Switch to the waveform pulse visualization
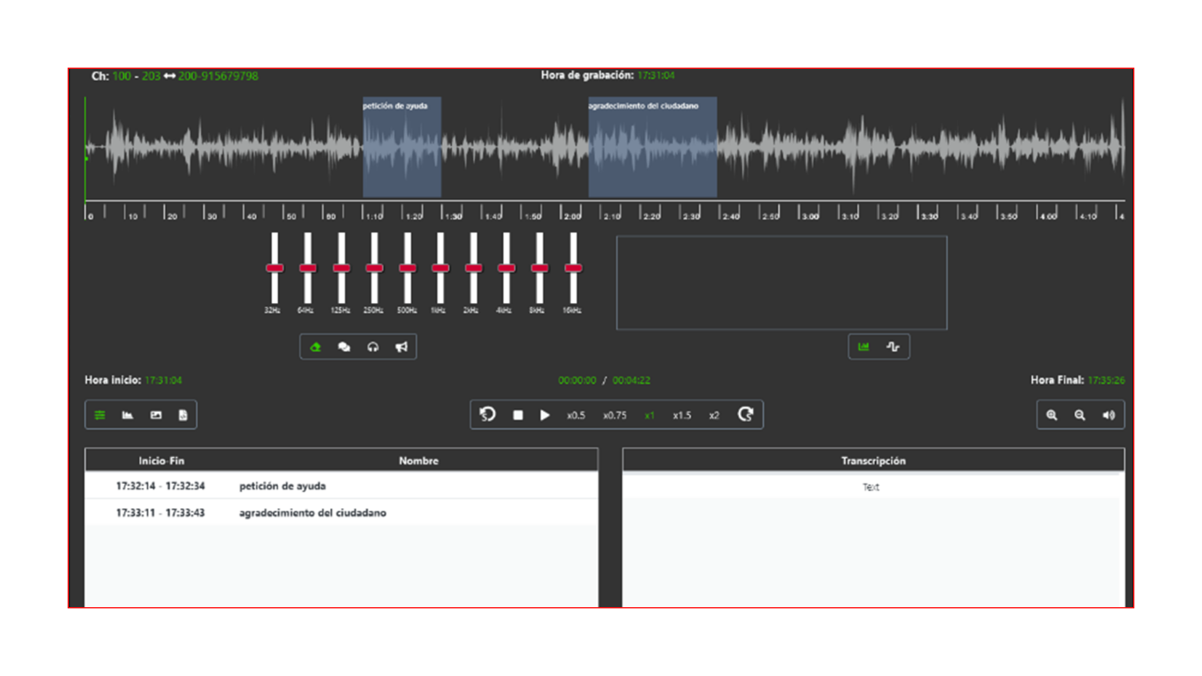This screenshot has width=1202, height=676. coord(893,347)
